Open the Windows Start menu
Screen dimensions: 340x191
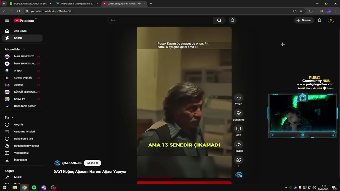(5, 188)
